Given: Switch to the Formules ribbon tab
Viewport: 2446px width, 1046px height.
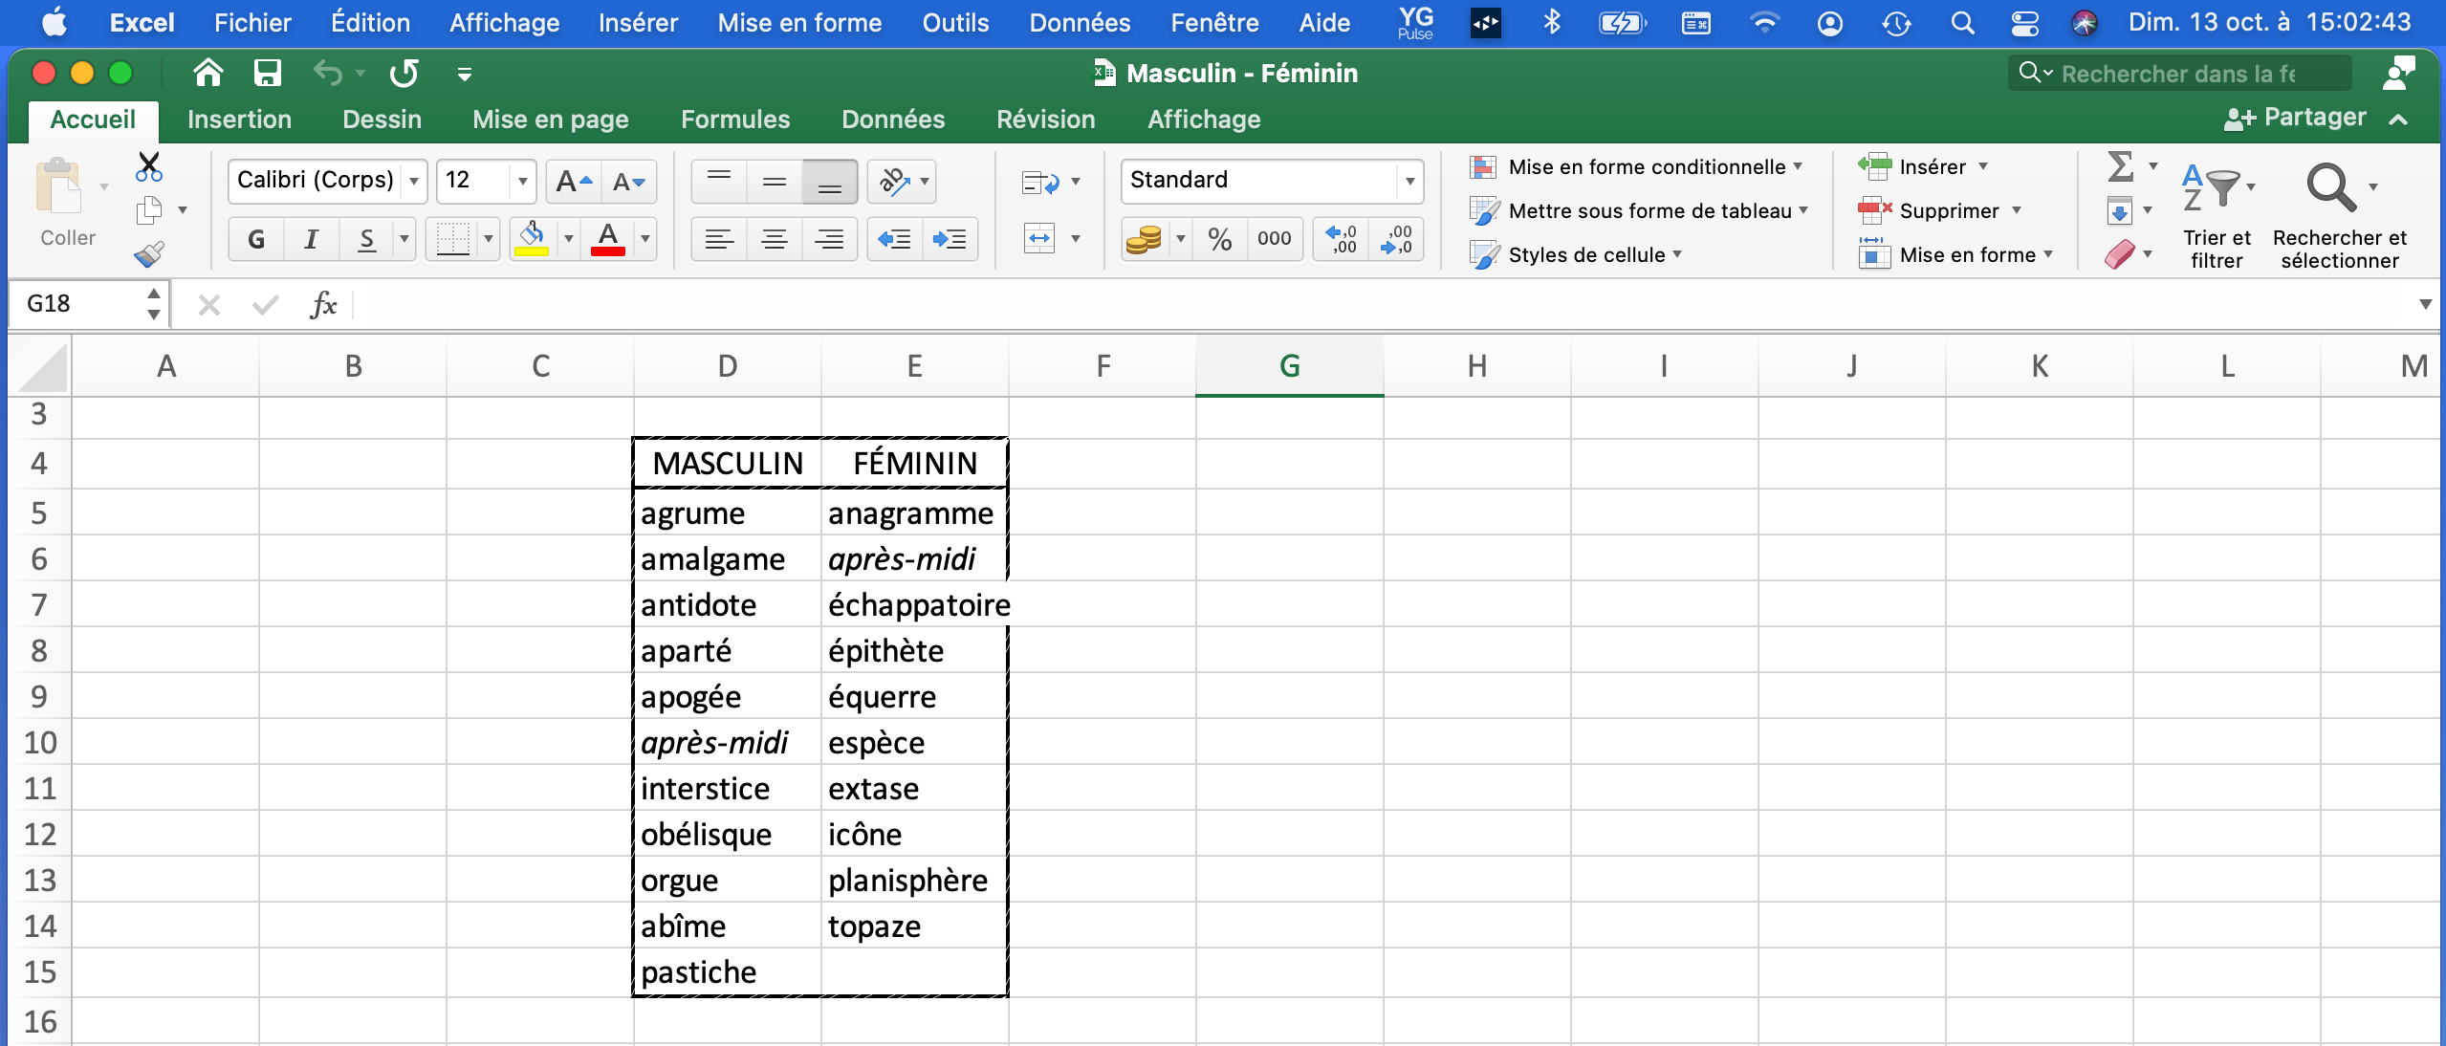Looking at the screenshot, I should (x=734, y=120).
